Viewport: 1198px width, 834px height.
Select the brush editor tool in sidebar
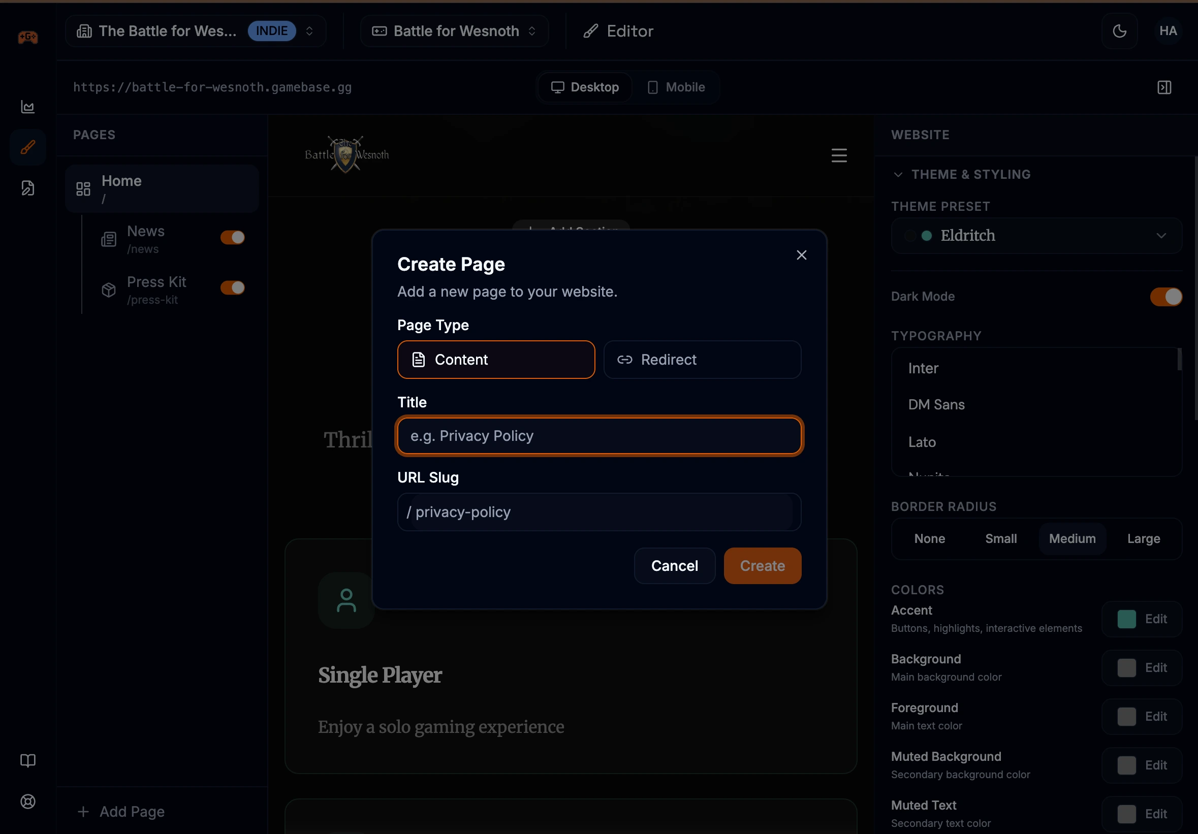[27, 147]
